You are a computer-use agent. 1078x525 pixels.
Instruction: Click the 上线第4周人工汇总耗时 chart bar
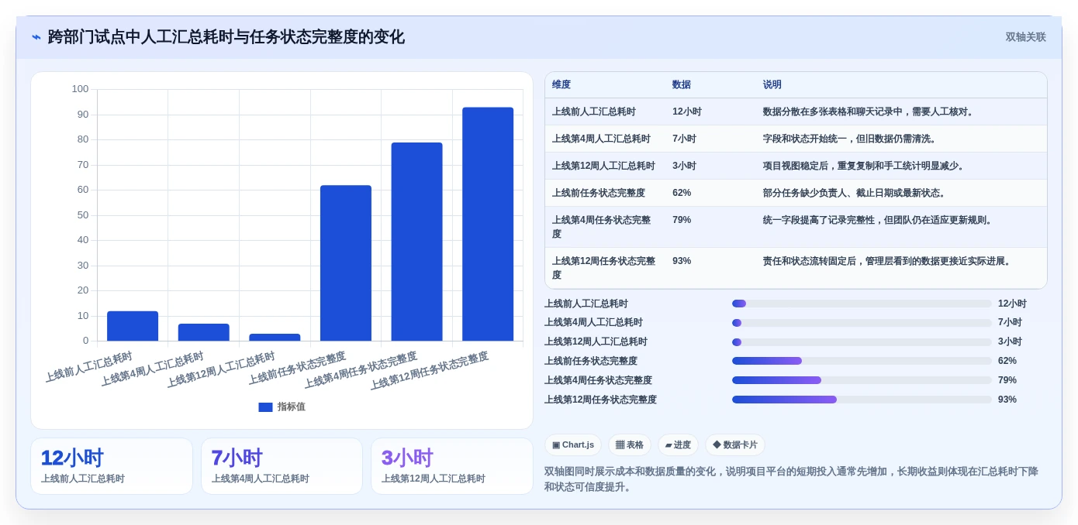tap(203, 332)
